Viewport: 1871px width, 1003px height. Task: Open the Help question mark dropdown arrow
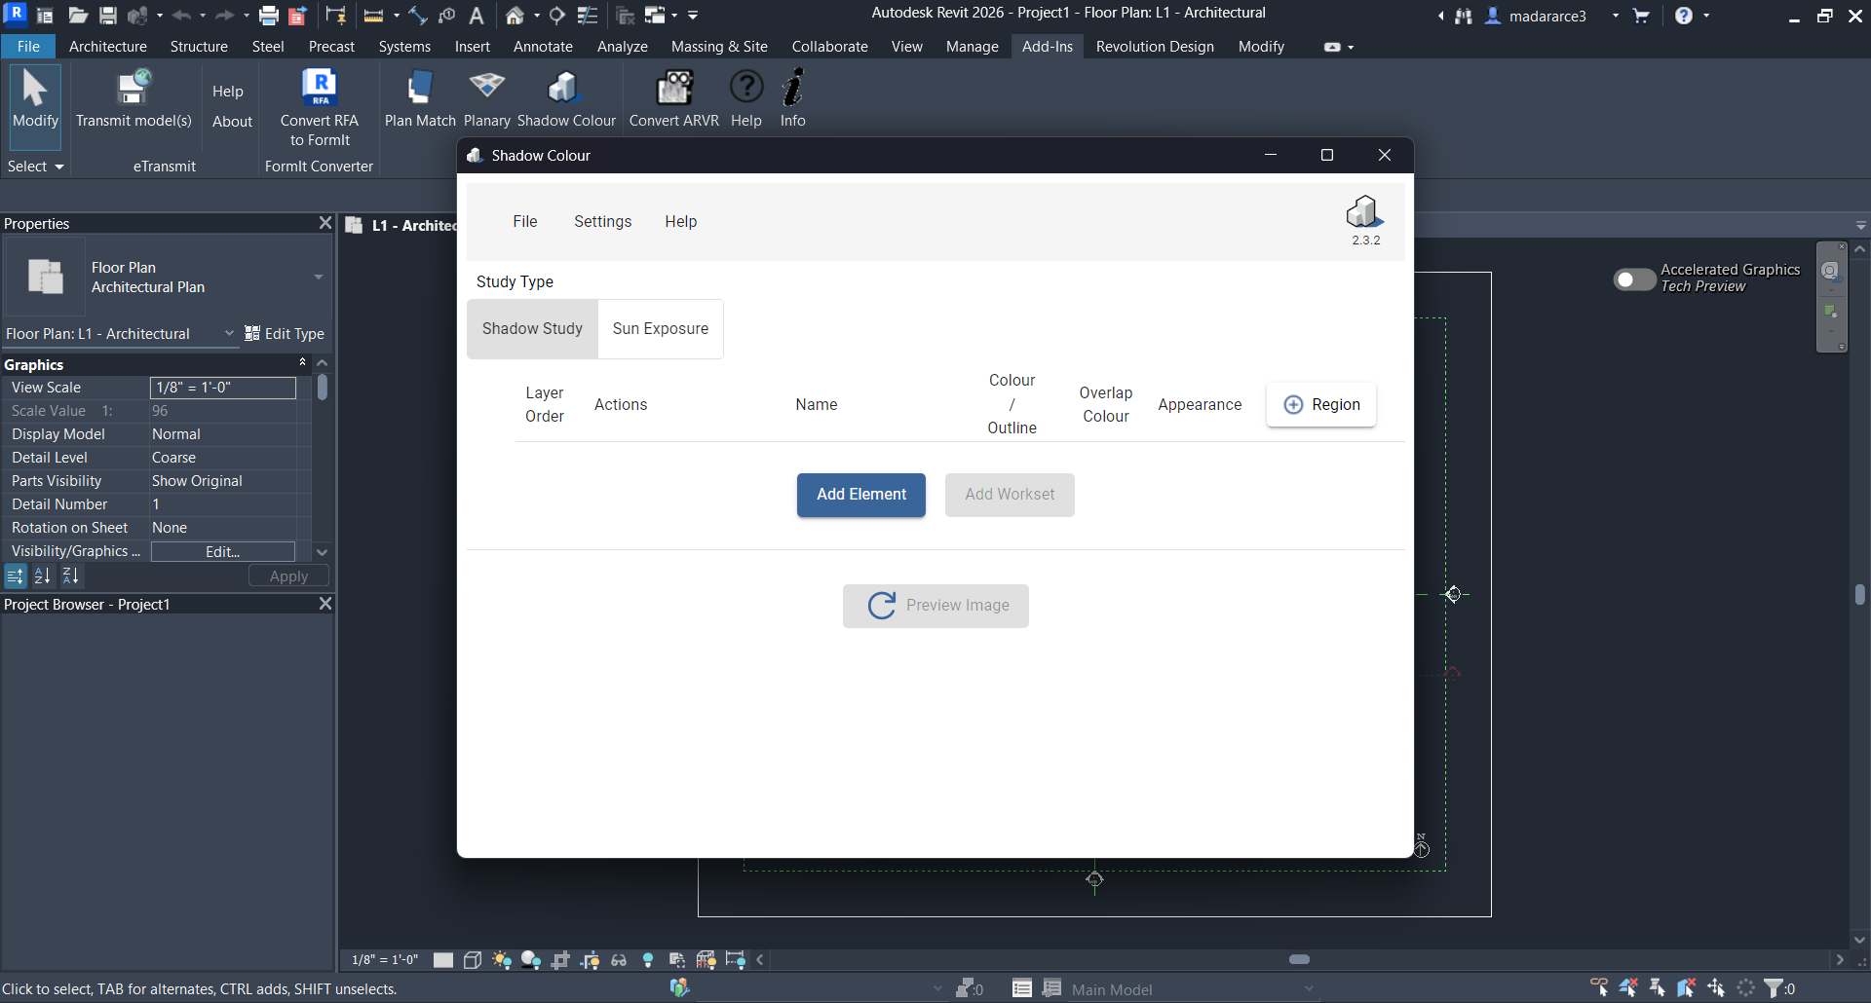pos(1707,16)
